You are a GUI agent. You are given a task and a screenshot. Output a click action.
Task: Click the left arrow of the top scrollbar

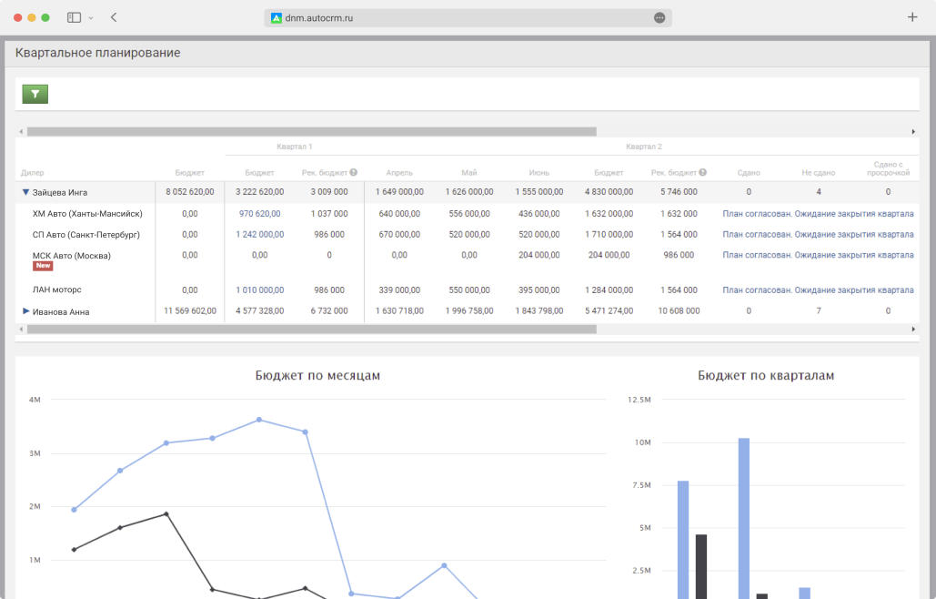coord(21,132)
